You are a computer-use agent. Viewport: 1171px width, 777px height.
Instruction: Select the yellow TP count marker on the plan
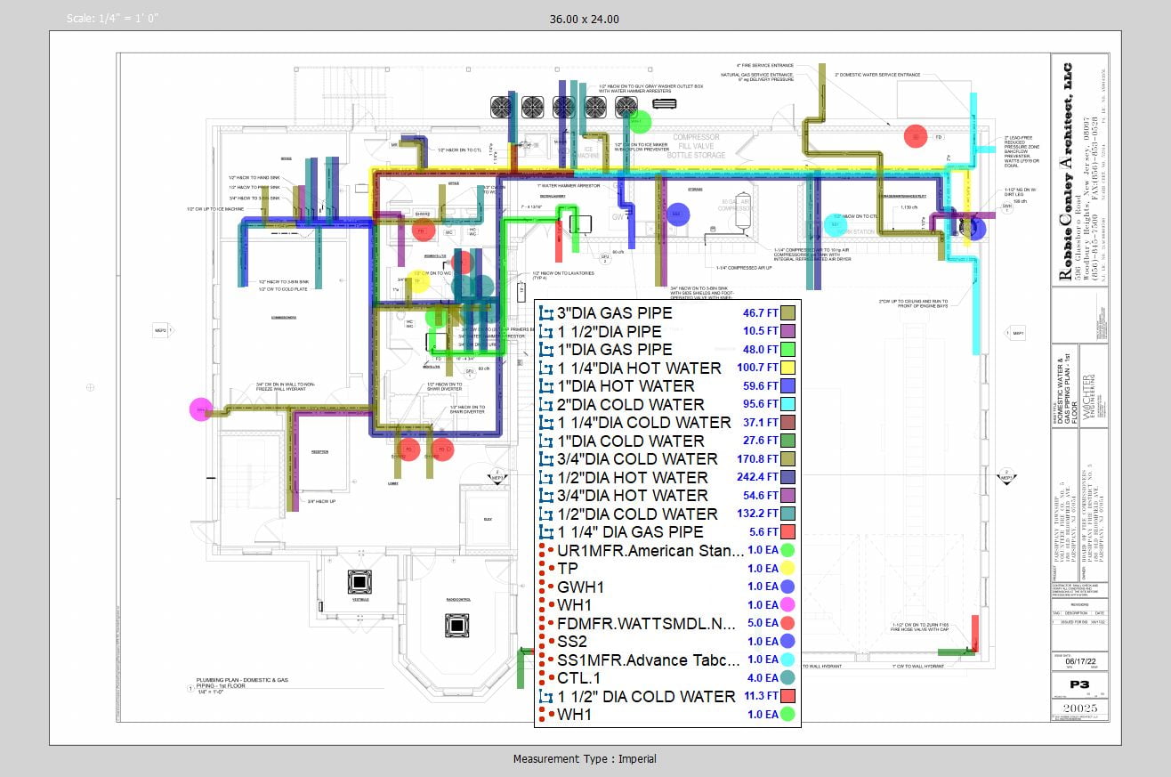[x=419, y=281]
